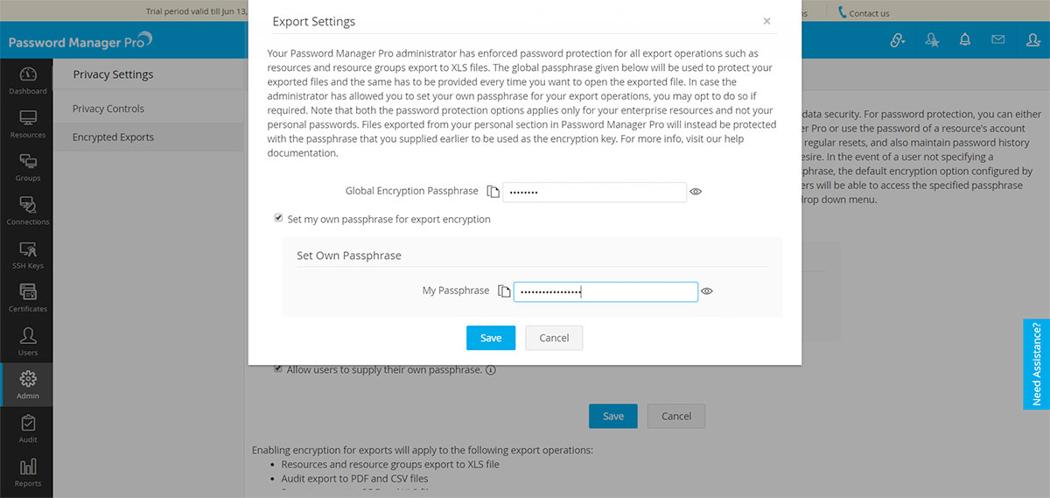Click the info icon beside Allow users
1050x498 pixels.
click(x=491, y=370)
